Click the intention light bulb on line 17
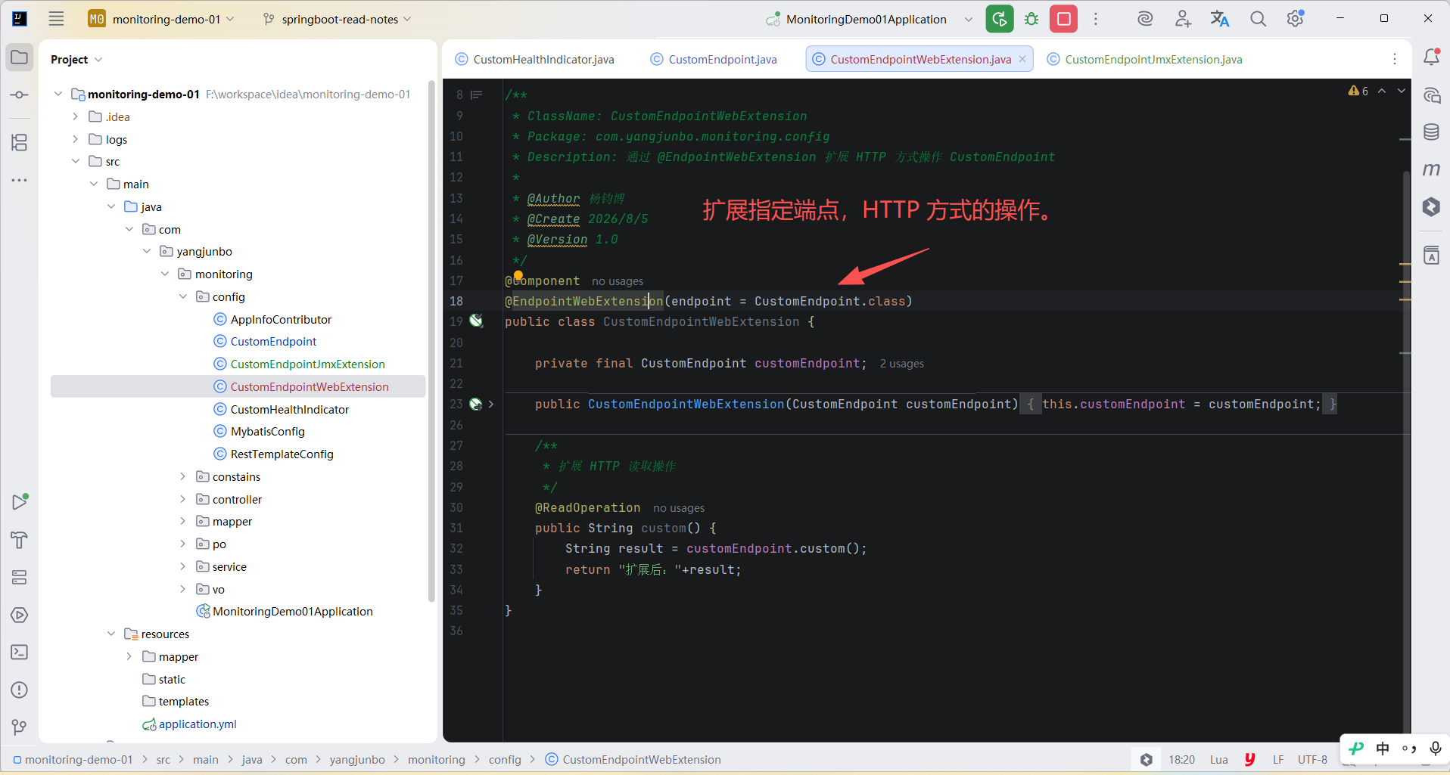1450x775 pixels. click(518, 276)
